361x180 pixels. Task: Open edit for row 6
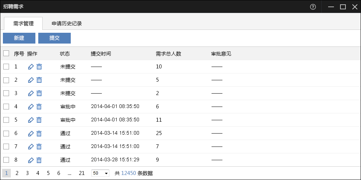pyautogui.click(x=31, y=133)
